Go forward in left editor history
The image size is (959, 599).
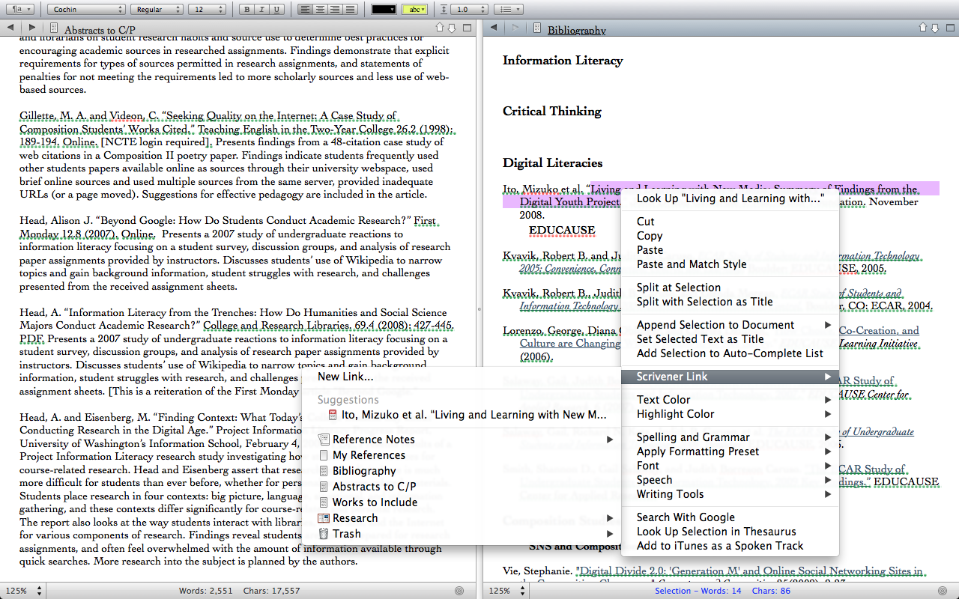click(32, 28)
